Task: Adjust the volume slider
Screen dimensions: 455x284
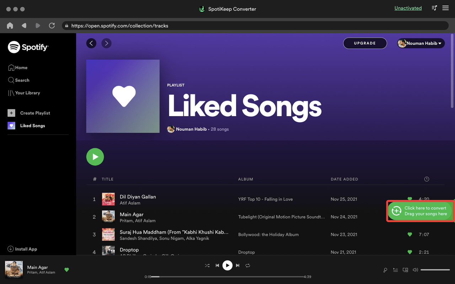Action: click(435, 270)
